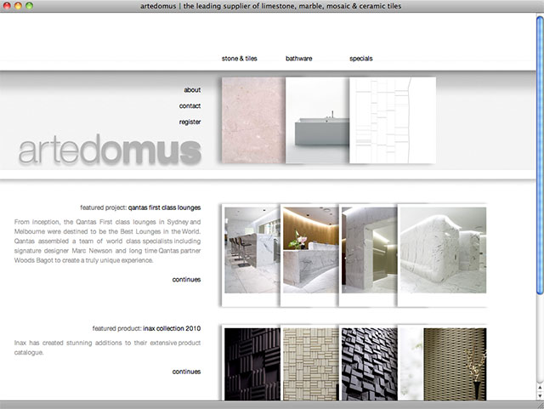
Task: Click the Inax description paragraph
Action: click(x=108, y=348)
